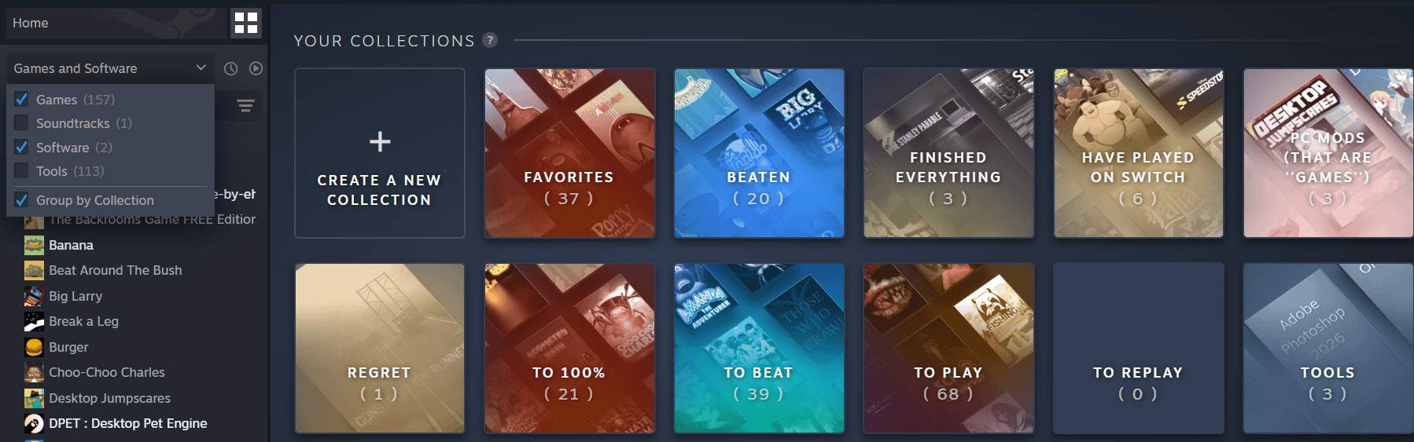
Task: Enable the Soundtracks checkbox
Action: tap(22, 123)
